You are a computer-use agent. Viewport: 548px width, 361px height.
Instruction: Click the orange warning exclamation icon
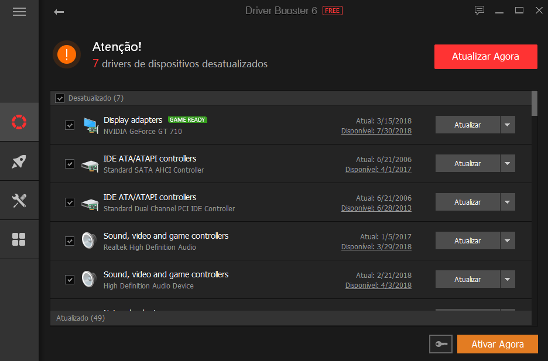[67, 54]
